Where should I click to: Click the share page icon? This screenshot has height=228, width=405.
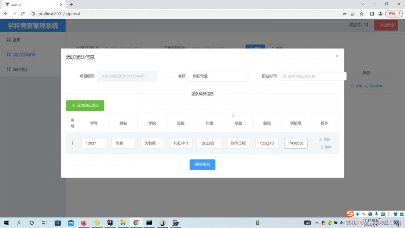pyautogui.click(x=353, y=14)
